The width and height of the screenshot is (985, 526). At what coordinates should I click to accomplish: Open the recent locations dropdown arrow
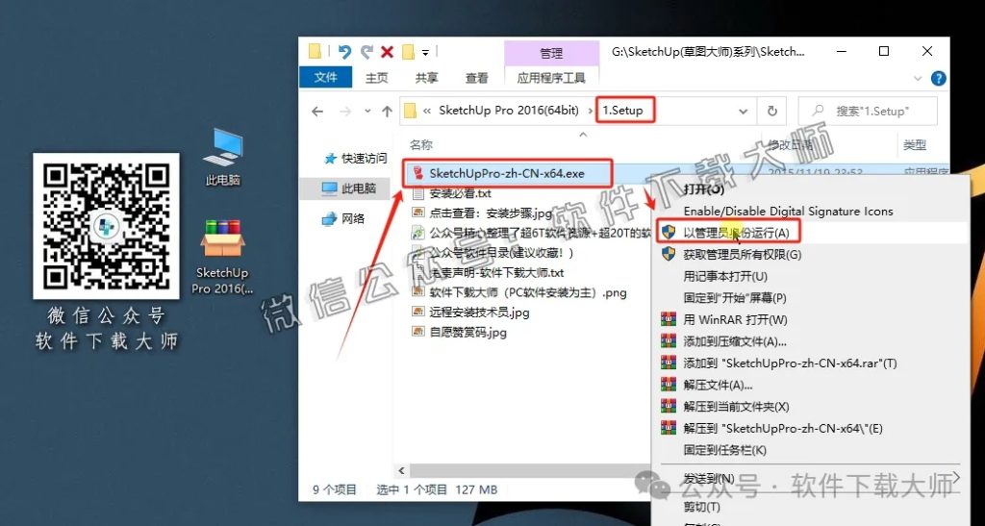pos(367,112)
